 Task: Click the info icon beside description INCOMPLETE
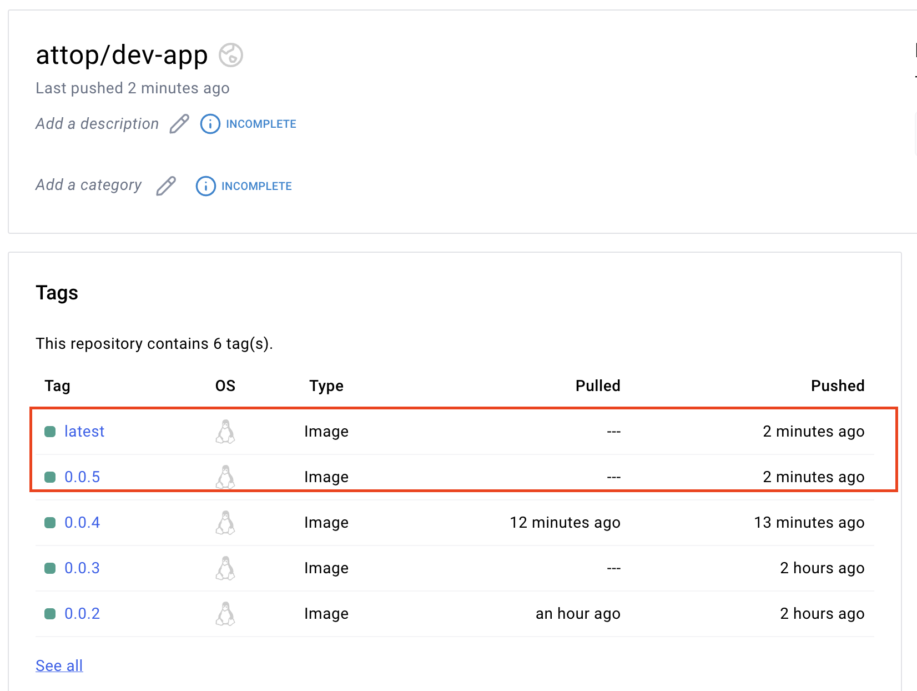point(210,124)
